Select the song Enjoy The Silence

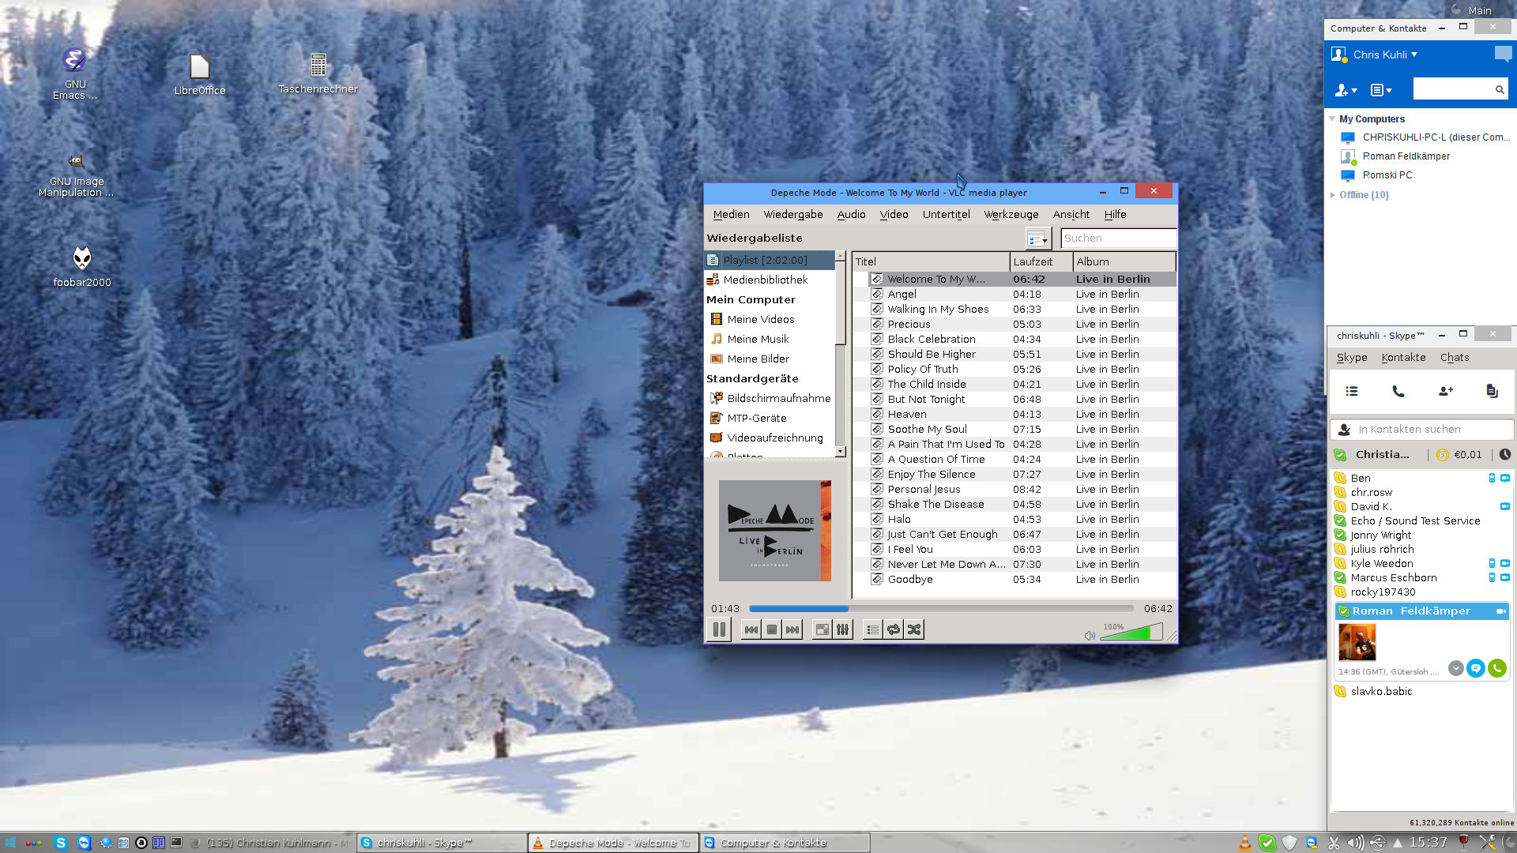click(931, 474)
